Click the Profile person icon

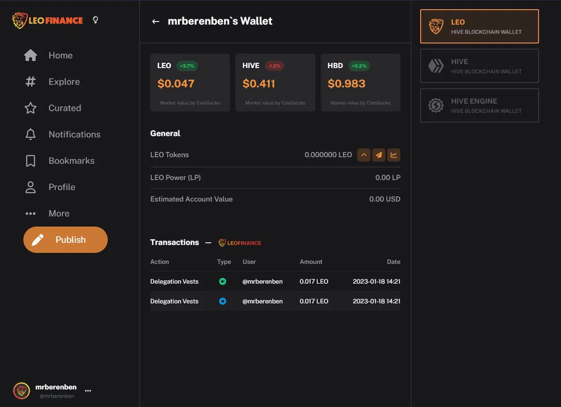click(30, 187)
